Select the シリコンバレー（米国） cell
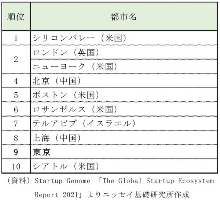The height and width of the screenshot is (200, 220). click(80, 38)
